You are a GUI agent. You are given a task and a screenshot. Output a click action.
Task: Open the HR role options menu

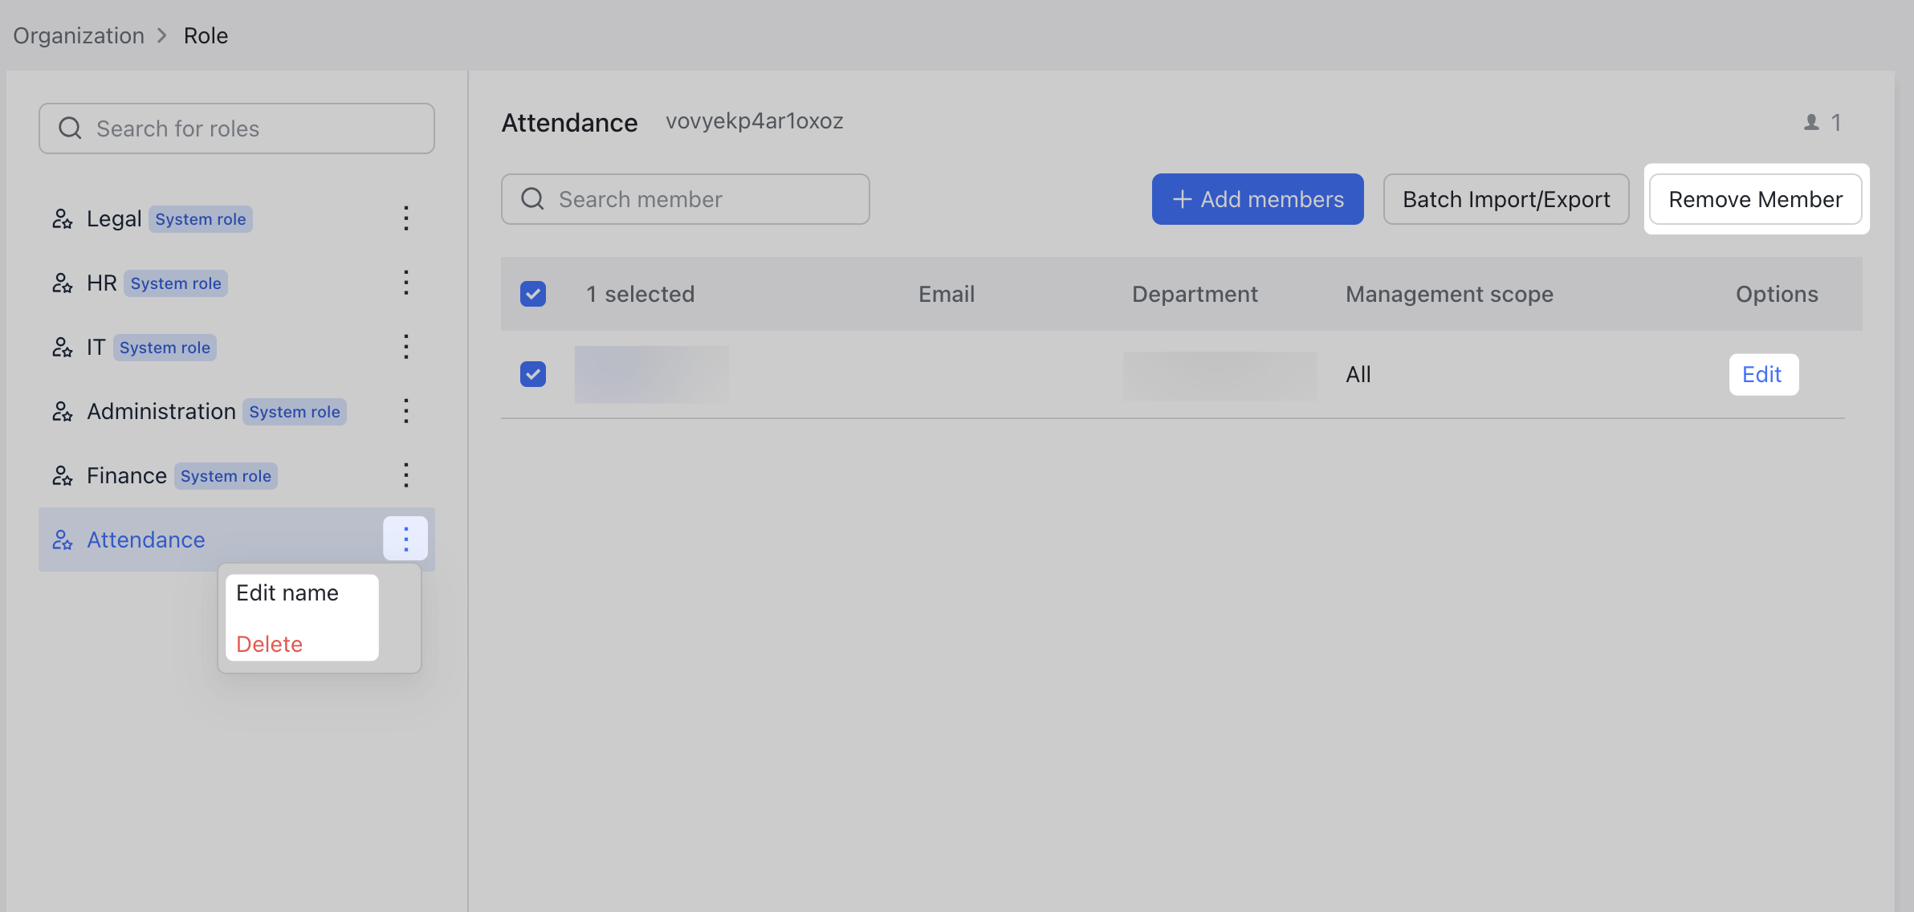coord(407,283)
